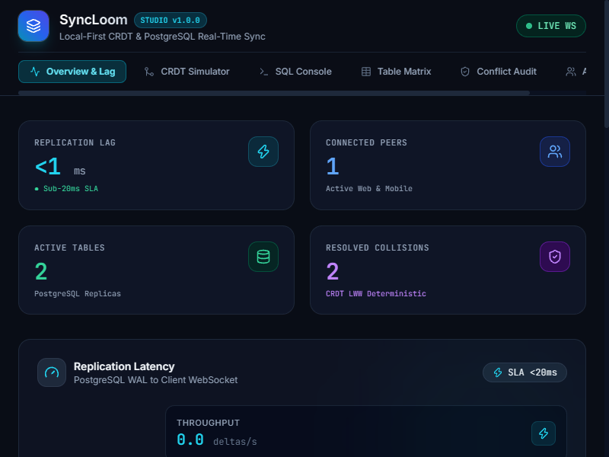
Task: Click the 'PostgreSQL Replicas' text
Action: pyautogui.click(x=78, y=293)
